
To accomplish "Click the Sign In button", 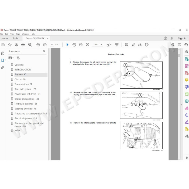I will click(182, 38).
